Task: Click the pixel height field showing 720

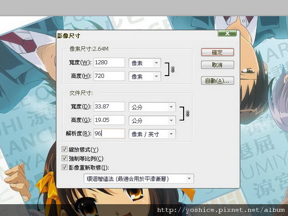Action: pos(109,76)
